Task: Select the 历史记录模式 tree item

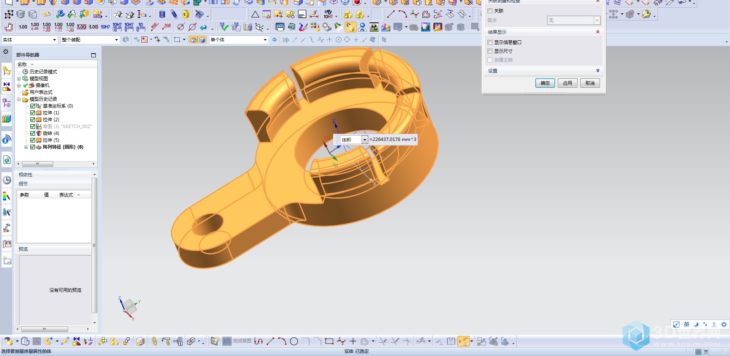Action: click(x=43, y=72)
